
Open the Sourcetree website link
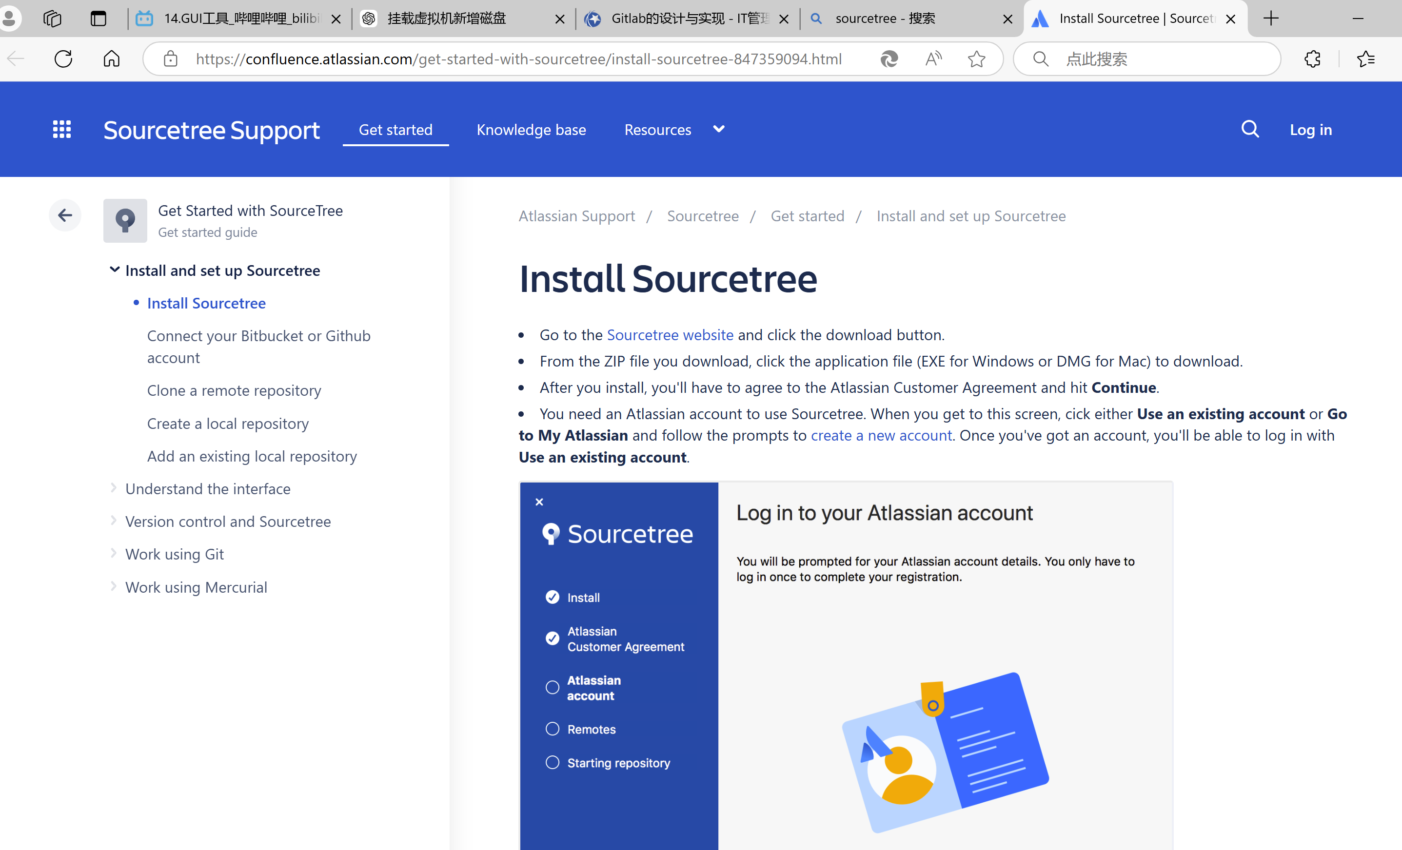pyautogui.click(x=670, y=335)
